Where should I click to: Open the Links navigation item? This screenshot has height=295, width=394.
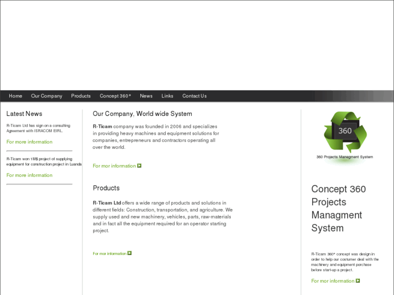(167, 96)
